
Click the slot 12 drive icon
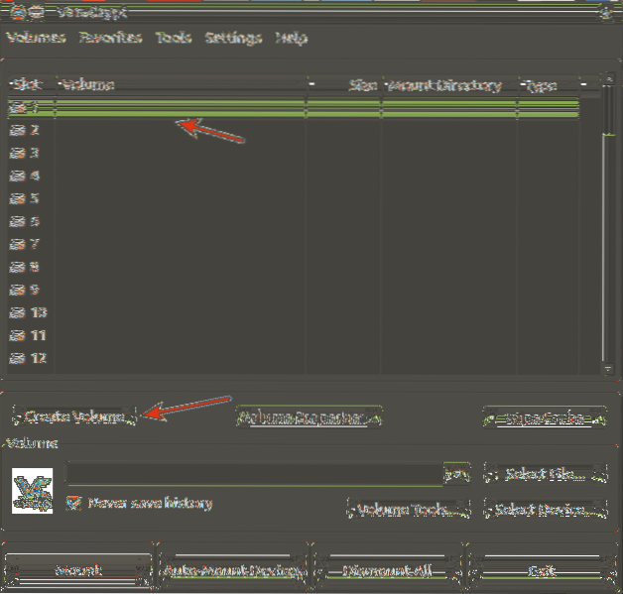tap(17, 358)
